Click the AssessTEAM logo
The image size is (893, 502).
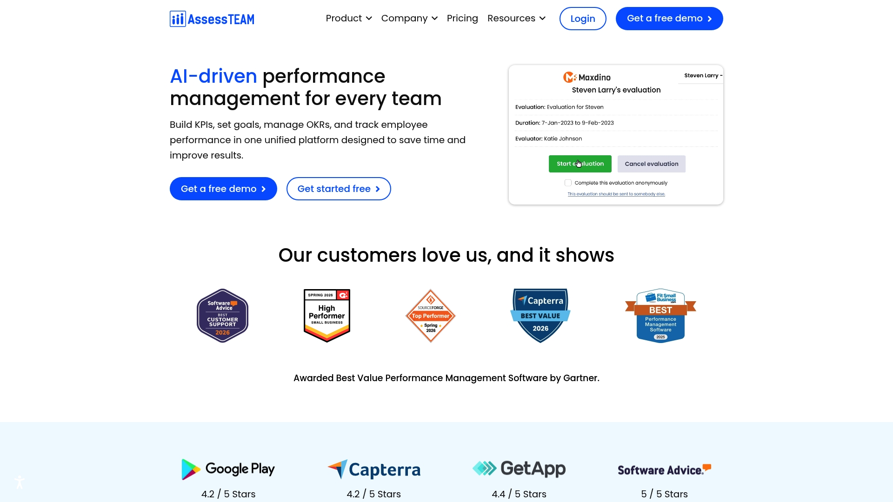(212, 19)
